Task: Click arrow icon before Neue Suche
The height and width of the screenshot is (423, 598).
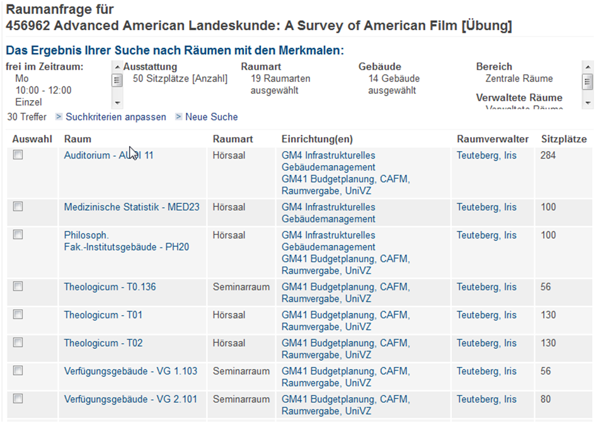Action: [x=178, y=117]
